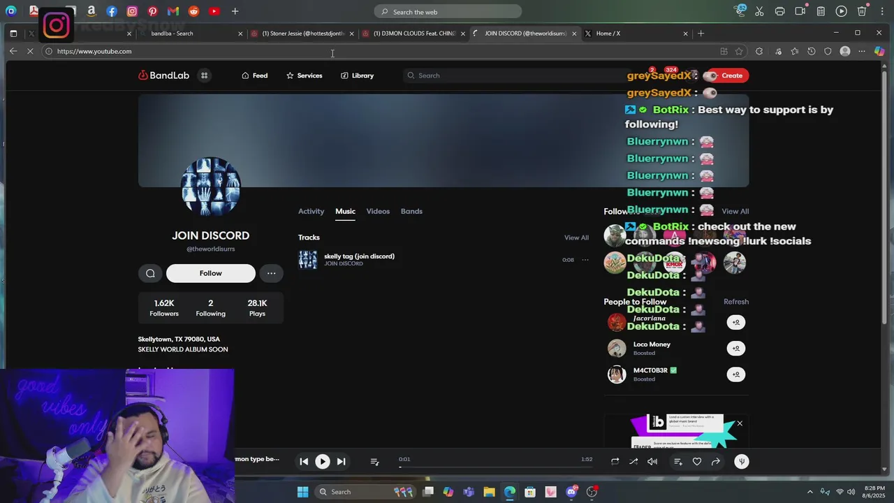Go back in the browser
This screenshot has width=894, height=503.
pyautogui.click(x=13, y=51)
